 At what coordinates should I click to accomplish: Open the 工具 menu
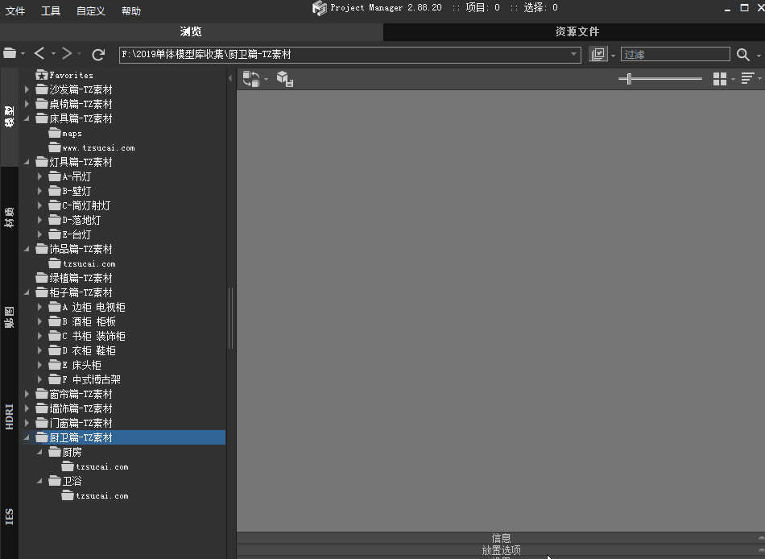[x=50, y=10]
